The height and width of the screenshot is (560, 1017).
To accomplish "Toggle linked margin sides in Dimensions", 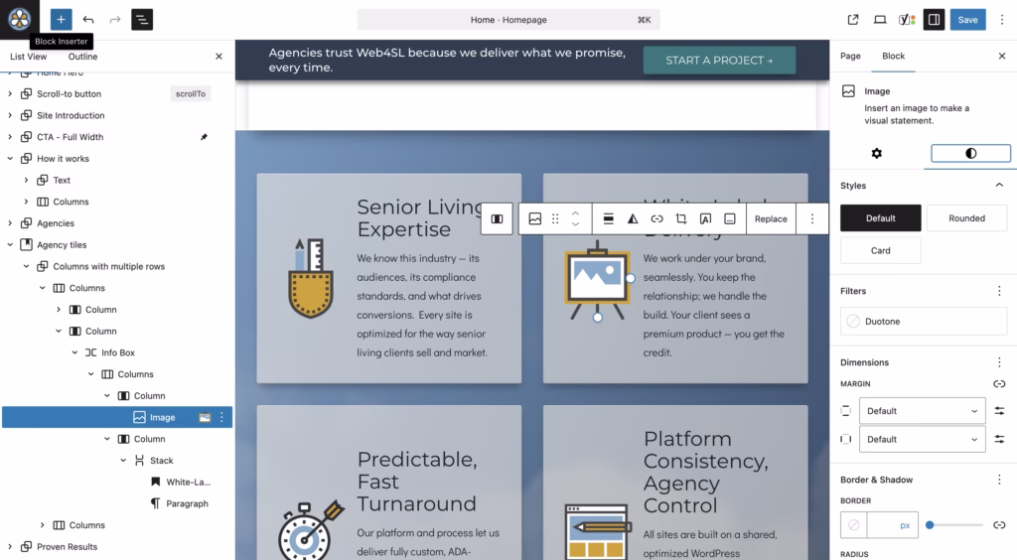I will [999, 383].
